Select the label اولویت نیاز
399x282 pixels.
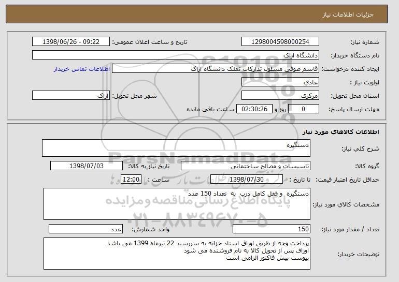click(365, 82)
